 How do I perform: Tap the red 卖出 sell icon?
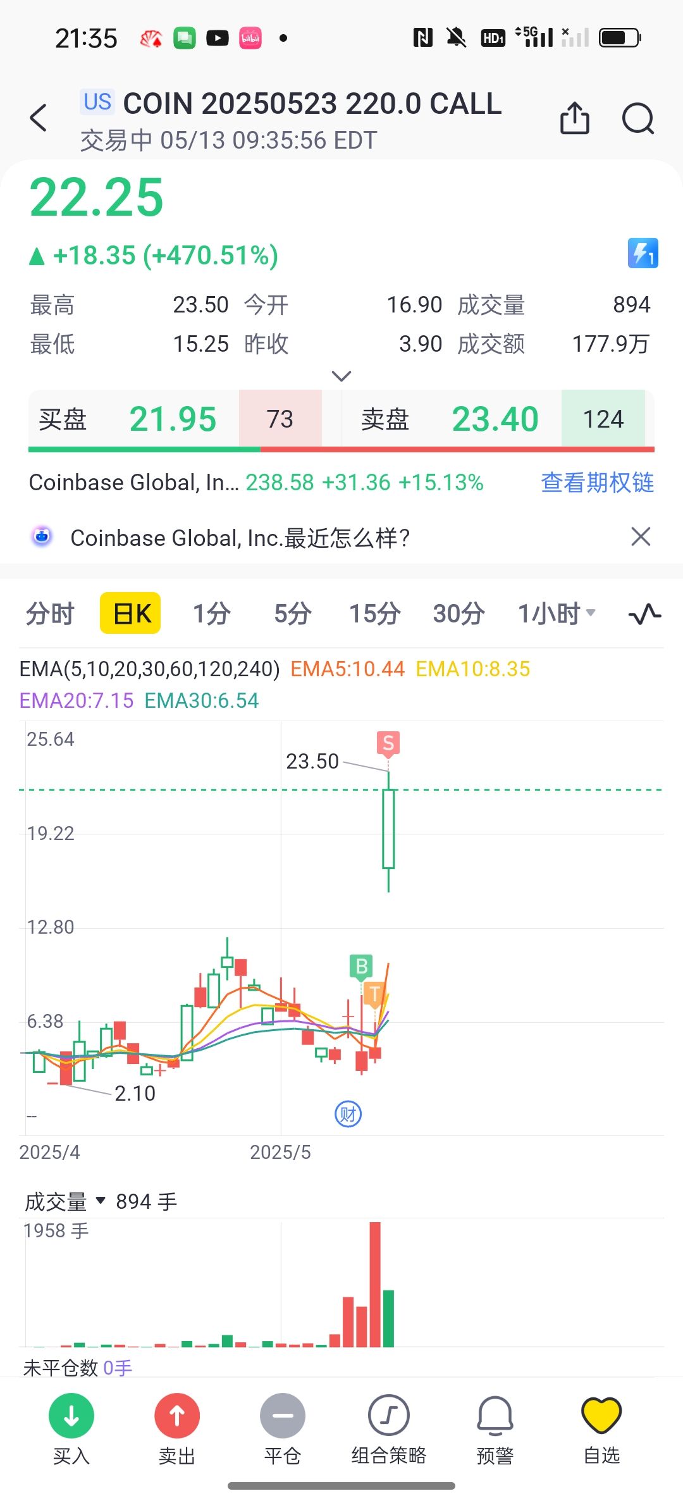(177, 1416)
